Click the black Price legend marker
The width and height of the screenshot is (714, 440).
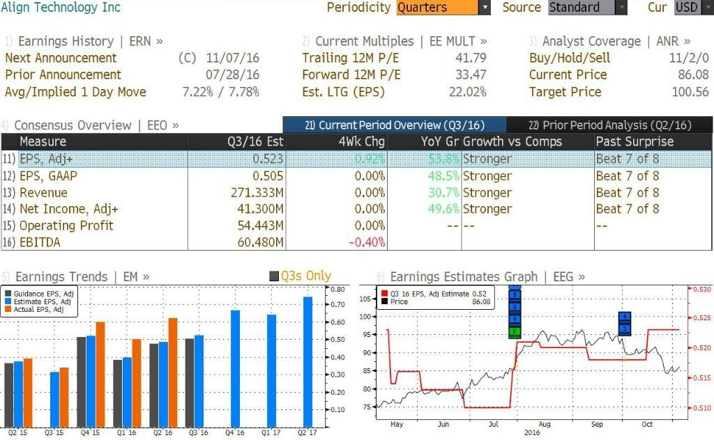[385, 301]
